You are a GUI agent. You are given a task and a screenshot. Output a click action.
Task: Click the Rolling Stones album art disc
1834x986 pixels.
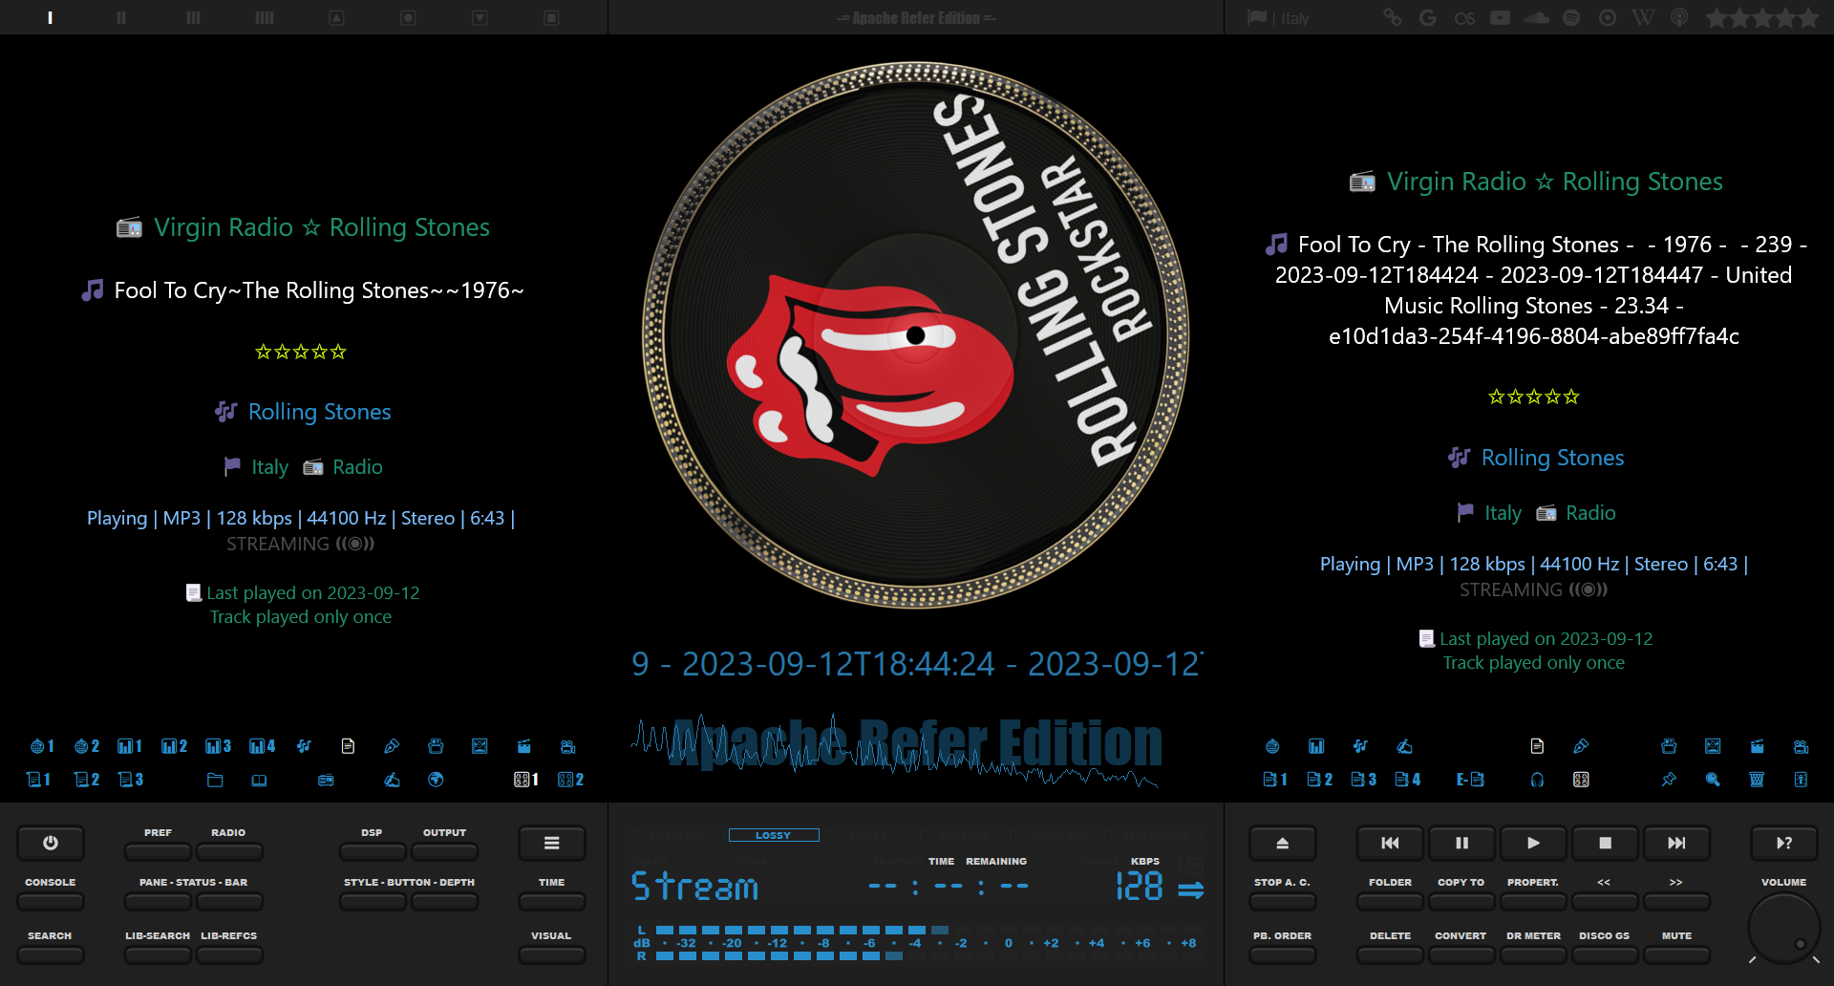coord(915,334)
